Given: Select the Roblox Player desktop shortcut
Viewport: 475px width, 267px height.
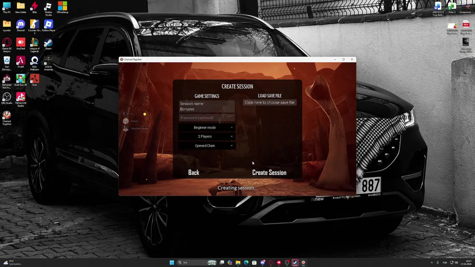Looking at the screenshot, I should (x=49, y=26).
